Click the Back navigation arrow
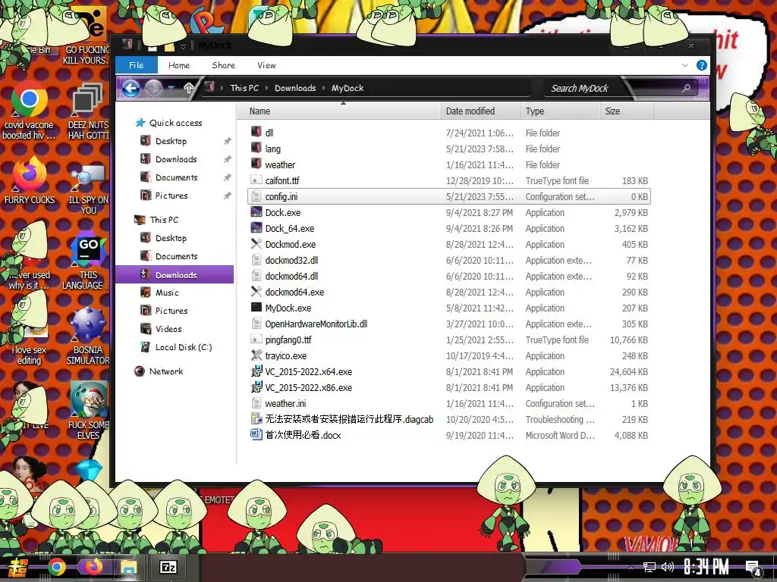 tap(131, 89)
